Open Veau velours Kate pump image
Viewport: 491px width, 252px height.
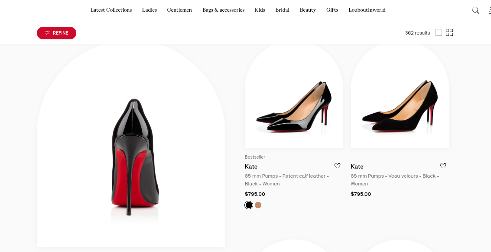tap(400, 96)
